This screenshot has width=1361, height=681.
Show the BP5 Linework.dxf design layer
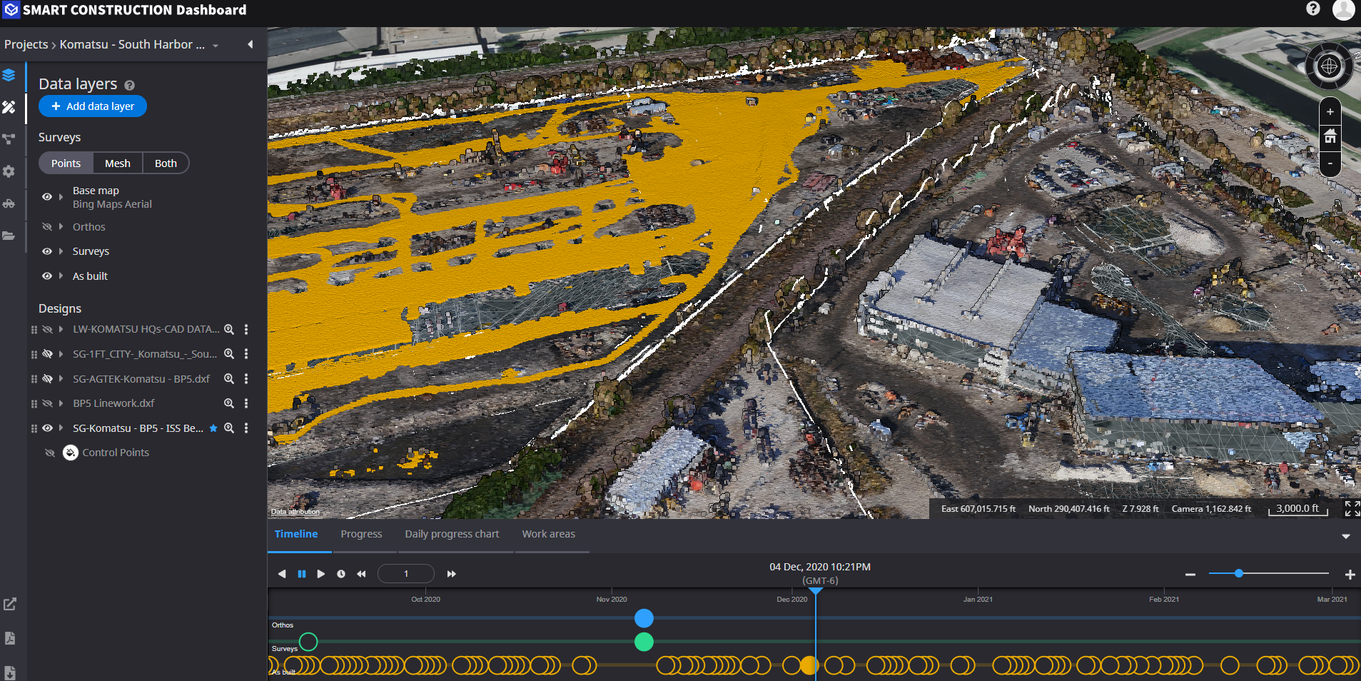click(49, 403)
